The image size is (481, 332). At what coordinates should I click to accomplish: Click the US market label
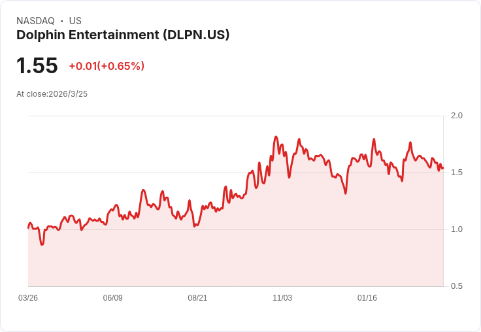75,21
